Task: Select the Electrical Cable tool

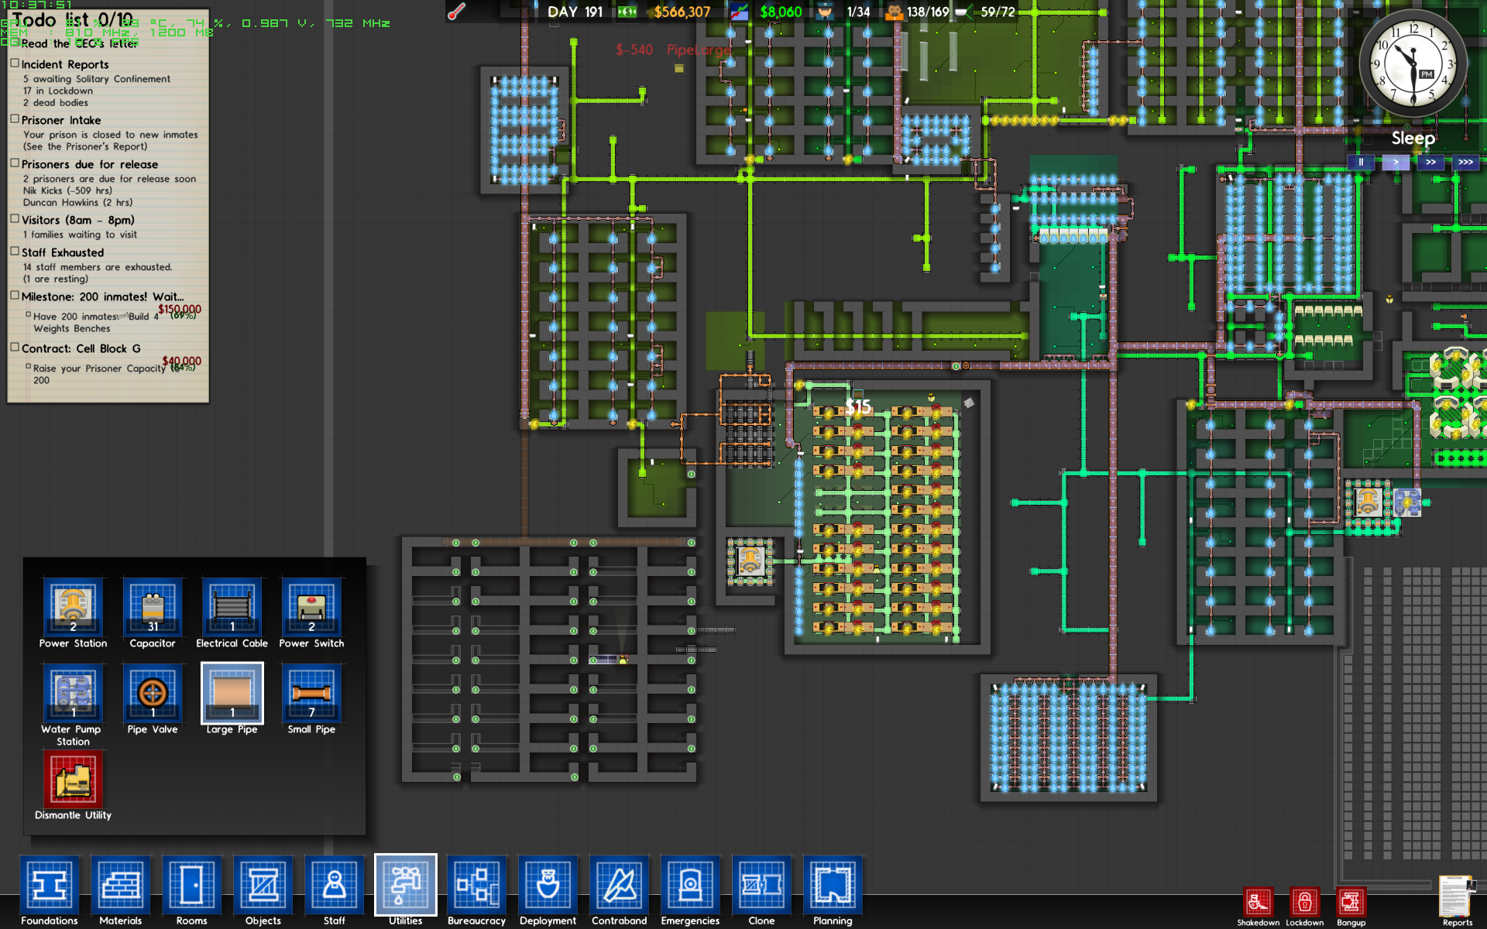Action: pos(232,606)
